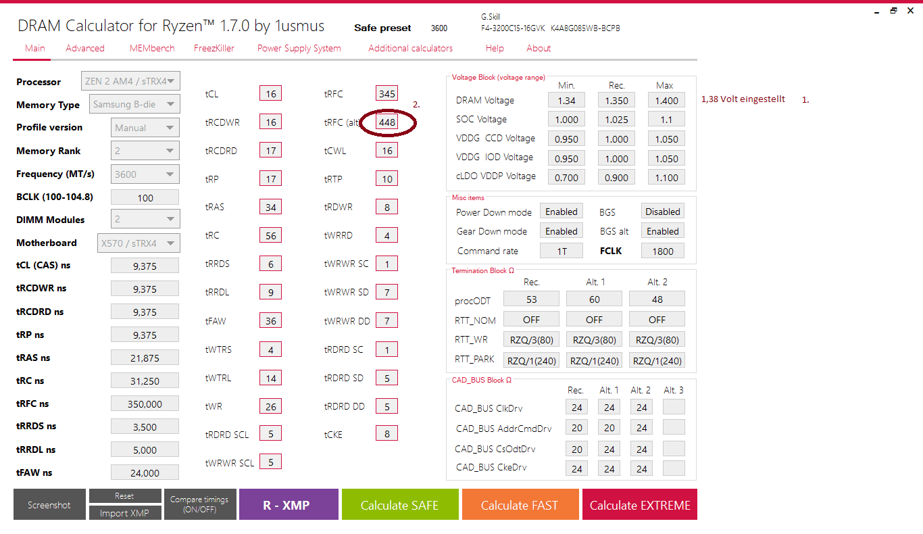Click Power Down mode Enabled field

pos(562,212)
